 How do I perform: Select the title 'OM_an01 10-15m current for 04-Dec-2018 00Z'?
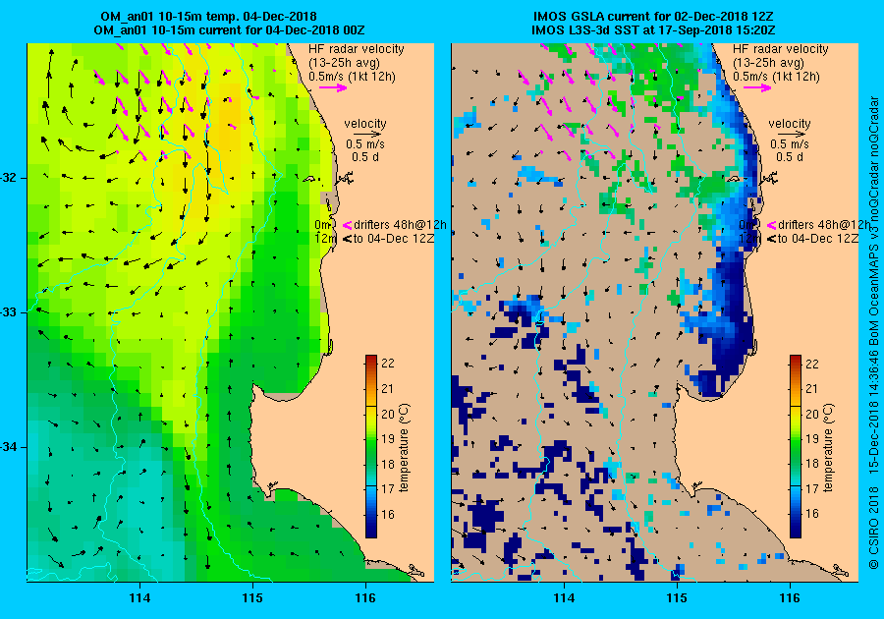tap(230, 29)
